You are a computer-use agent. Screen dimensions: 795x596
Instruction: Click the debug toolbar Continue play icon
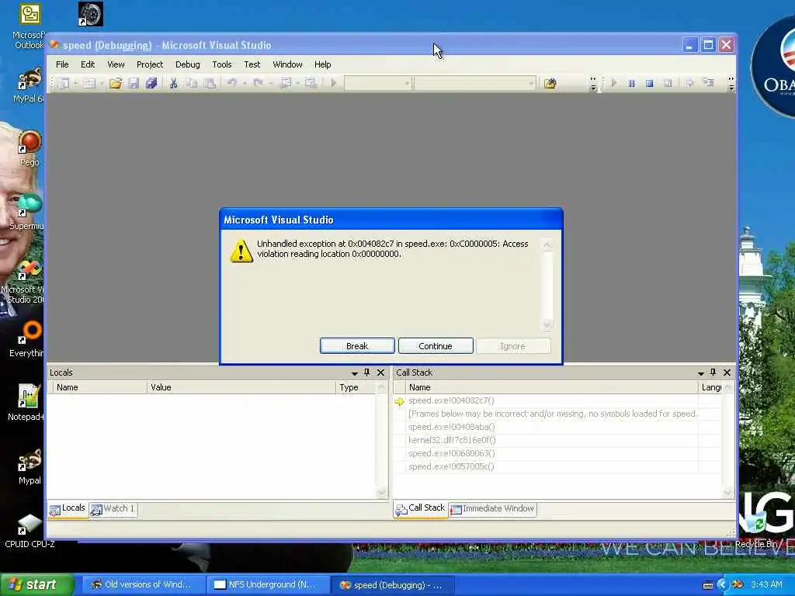[x=614, y=83]
